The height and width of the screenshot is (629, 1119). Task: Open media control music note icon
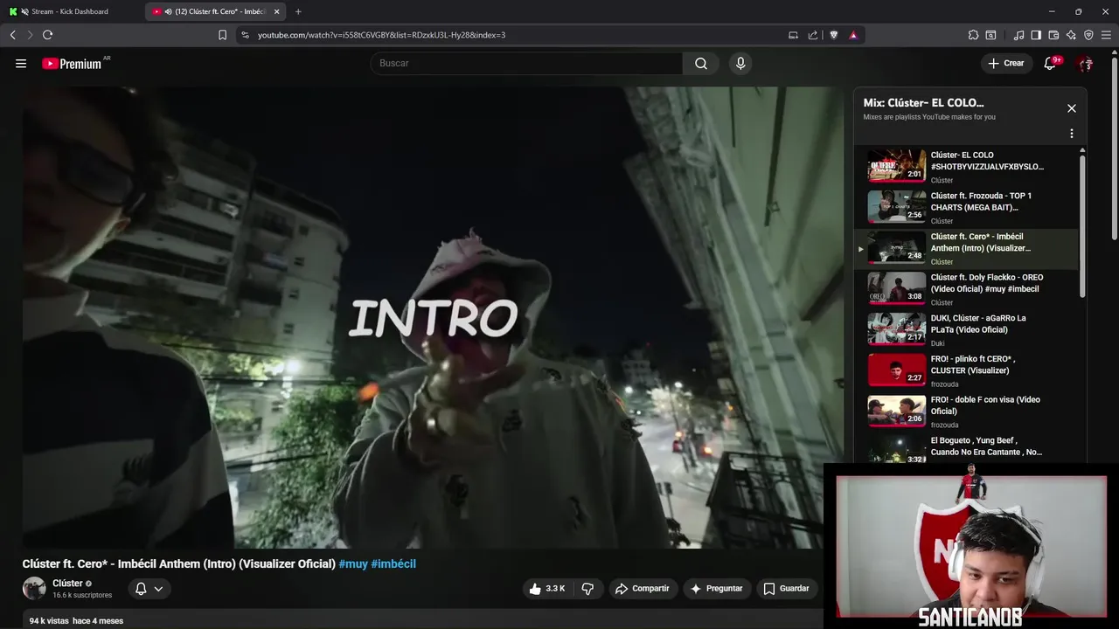point(1018,35)
